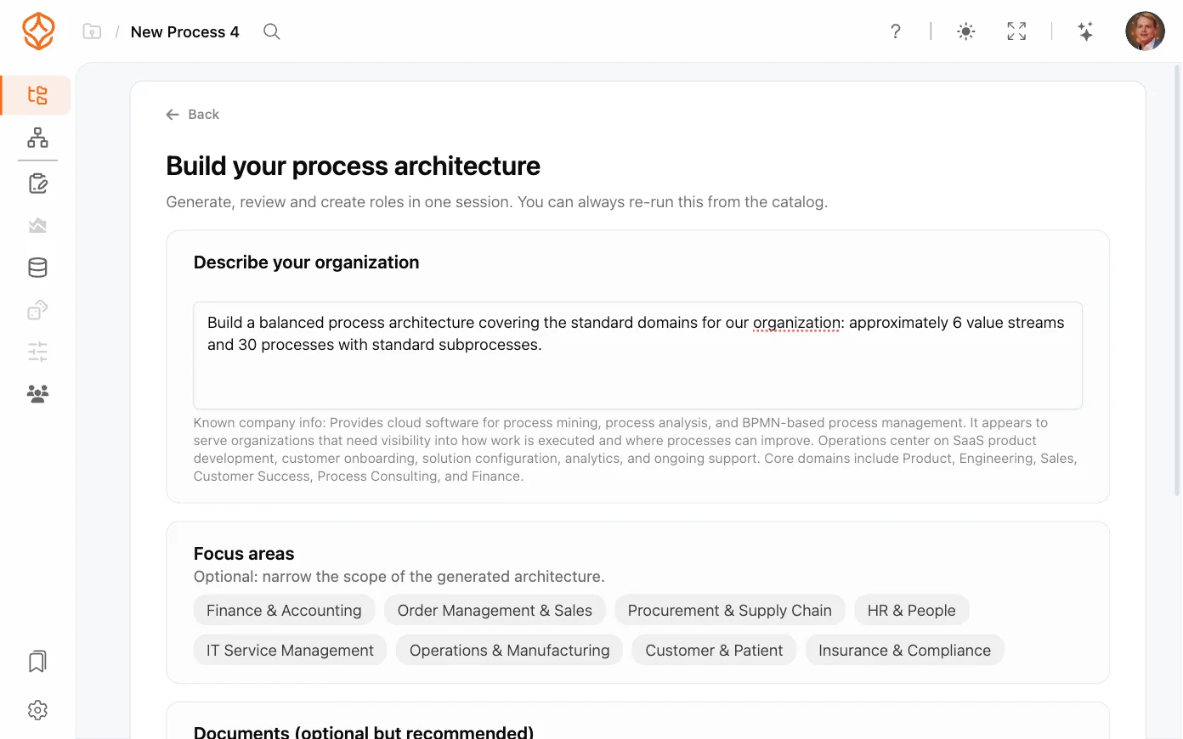Image resolution: width=1183 pixels, height=739 pixels.
Task: Open the folder breadcrumb icon
Action: tap(92, 31)
